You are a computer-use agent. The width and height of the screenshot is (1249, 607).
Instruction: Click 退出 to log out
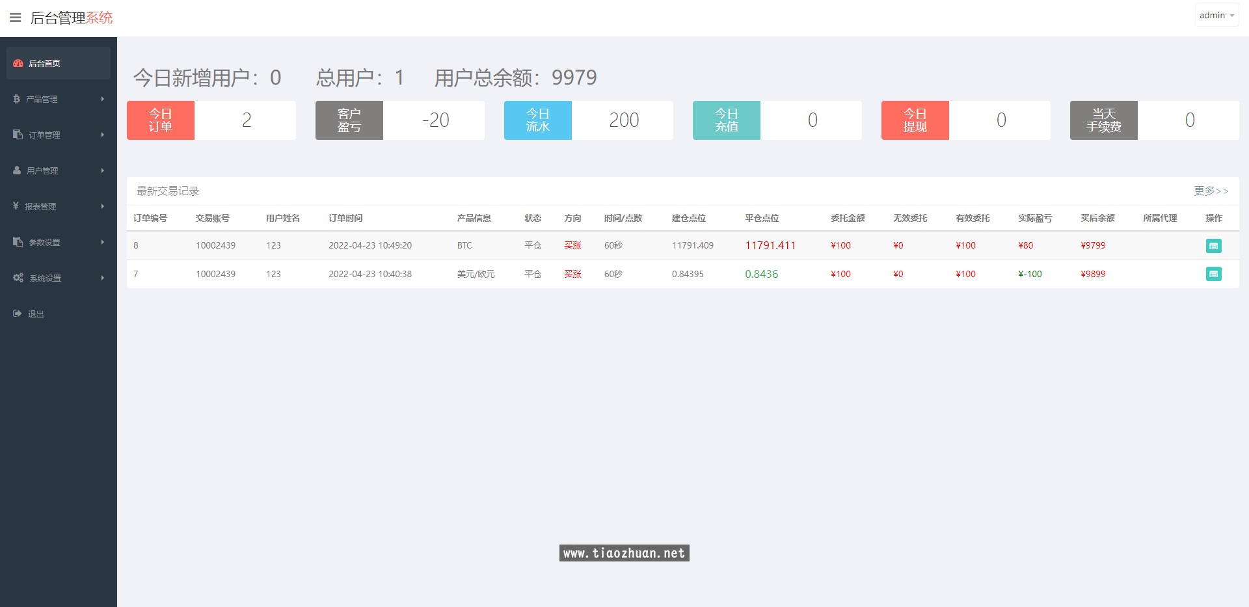tap(59, 314)
